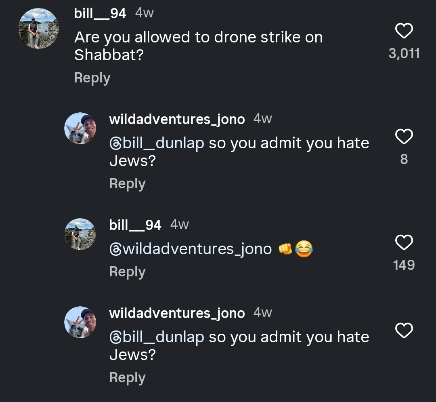Screen dimensions: 436x402
Task: Reply to the top bill__94 comment
Action: click(92, 78)
